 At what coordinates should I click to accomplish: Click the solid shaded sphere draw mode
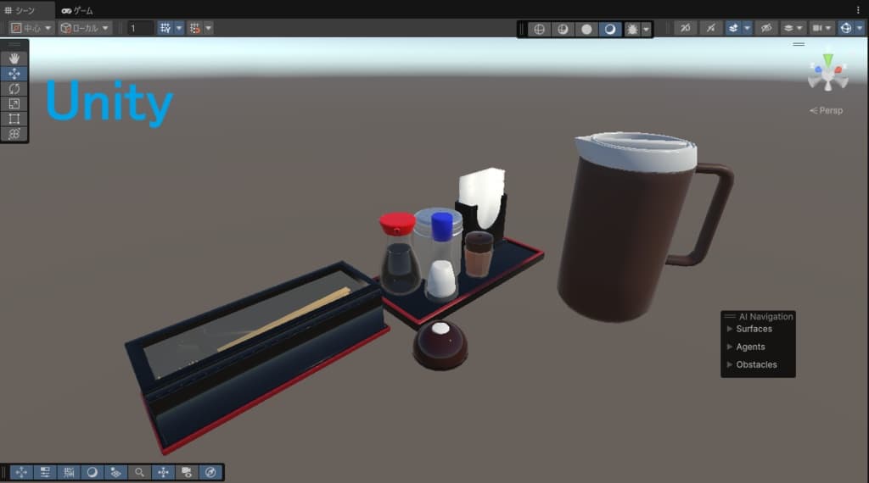(x=586, y=29)
